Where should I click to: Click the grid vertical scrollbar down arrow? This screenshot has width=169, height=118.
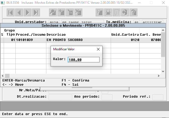(163, 71)
